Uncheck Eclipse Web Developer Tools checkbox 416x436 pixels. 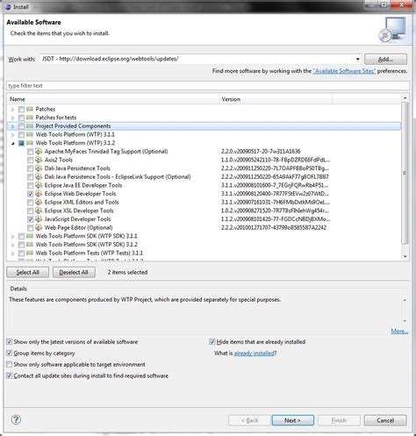(x=30, y=194)
